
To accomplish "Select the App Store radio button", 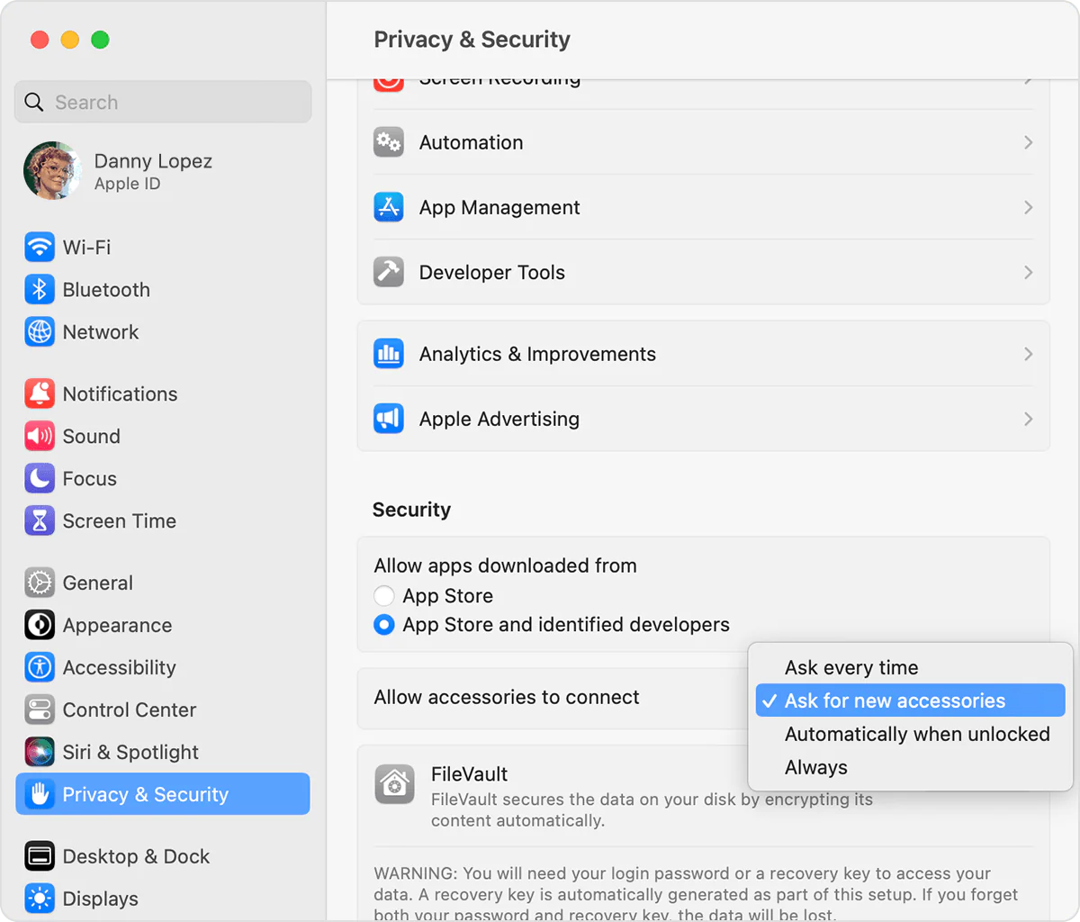I will click(x=384, y=596).
